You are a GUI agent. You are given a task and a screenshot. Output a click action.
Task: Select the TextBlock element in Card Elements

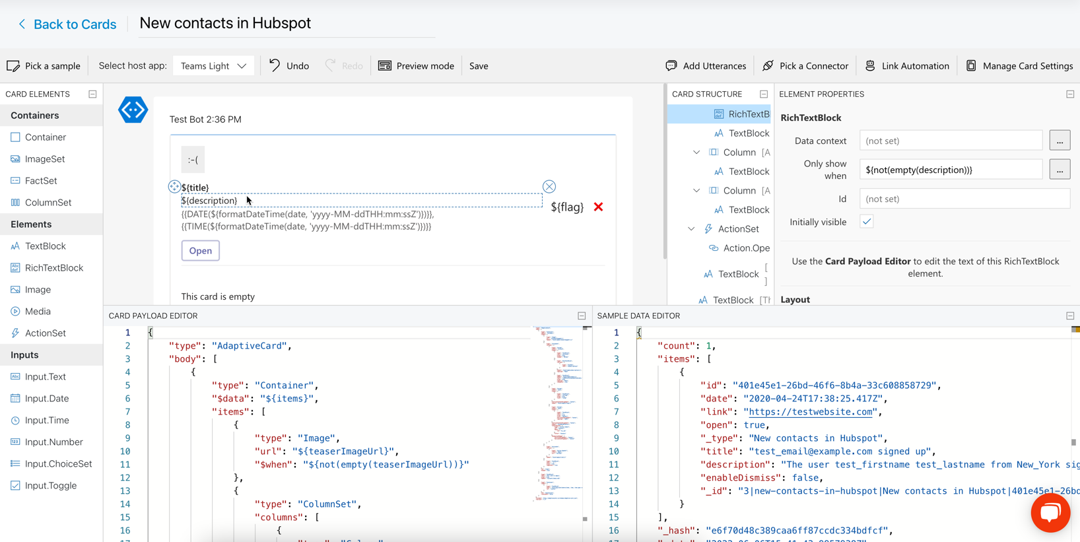(51, 246)
